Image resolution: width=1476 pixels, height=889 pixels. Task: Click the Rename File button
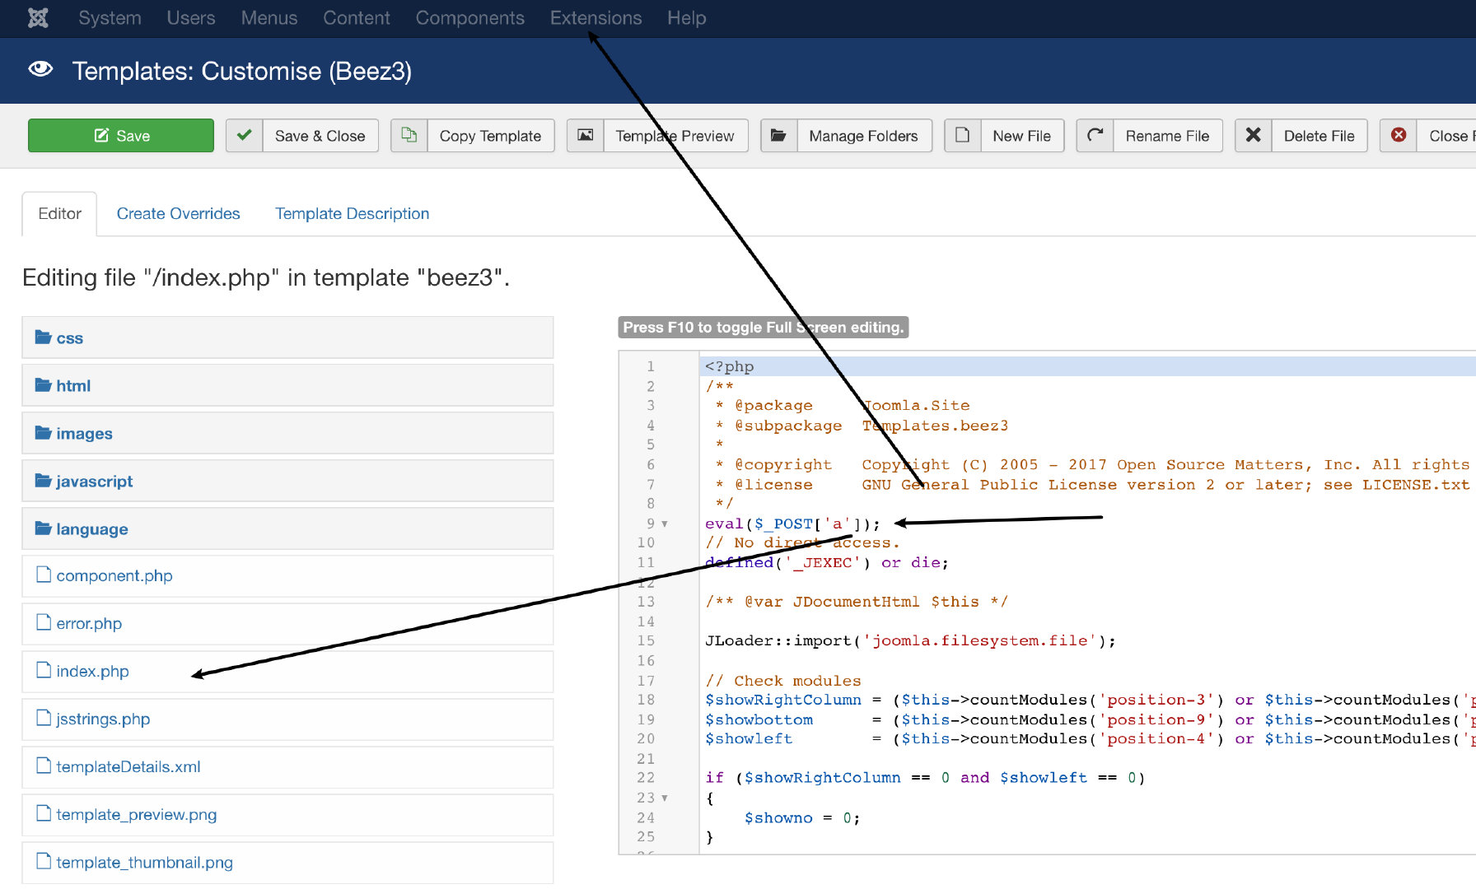point(1150,136)
